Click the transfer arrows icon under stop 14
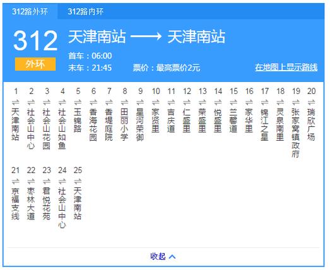Image resolution: width=330 pixels, height=270 pixels. point(218,102)
